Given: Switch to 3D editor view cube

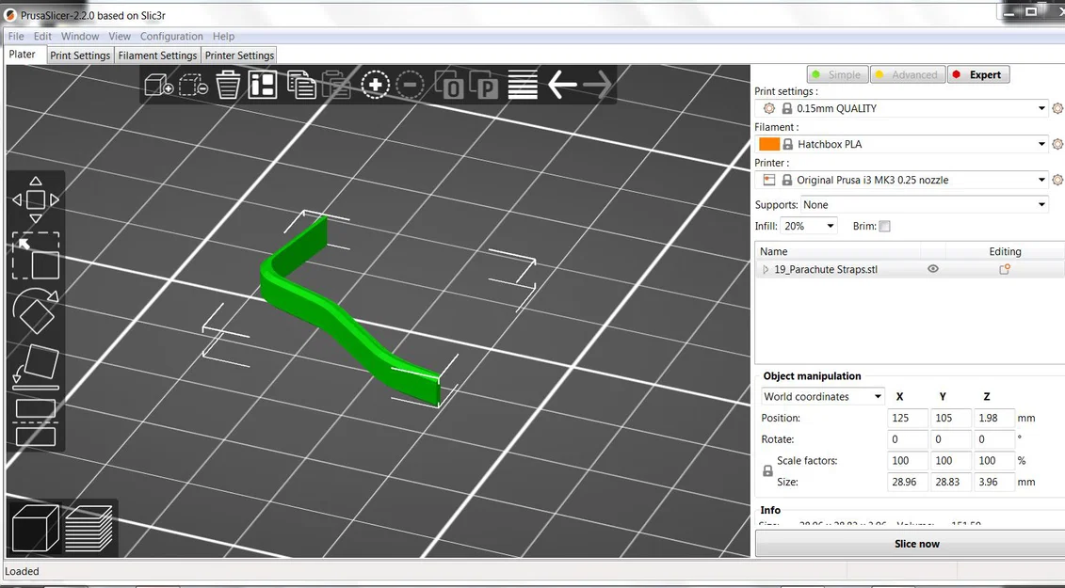Looking at the screenshot, I should 36,528.
